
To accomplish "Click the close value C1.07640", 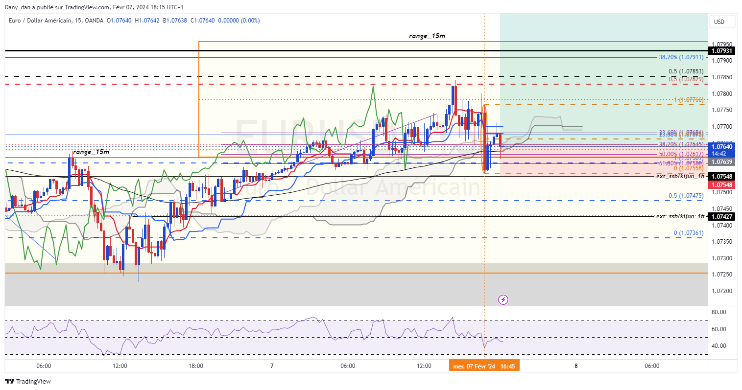I will click(202, 21).
